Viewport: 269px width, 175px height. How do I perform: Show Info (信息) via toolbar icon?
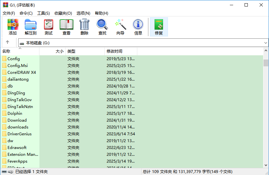tap(138, 27)
